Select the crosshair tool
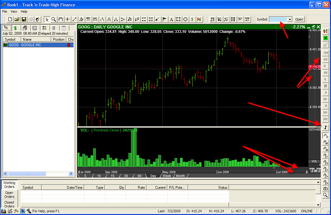331x215 pixels. tap(68, 19)
